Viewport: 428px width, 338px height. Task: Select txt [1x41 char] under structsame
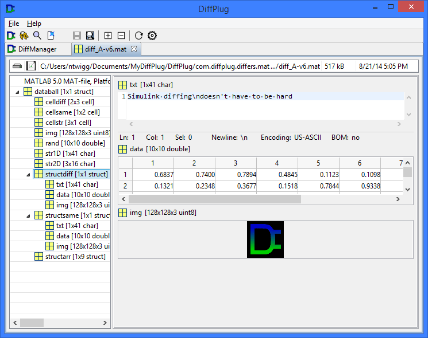pos(77,226)
